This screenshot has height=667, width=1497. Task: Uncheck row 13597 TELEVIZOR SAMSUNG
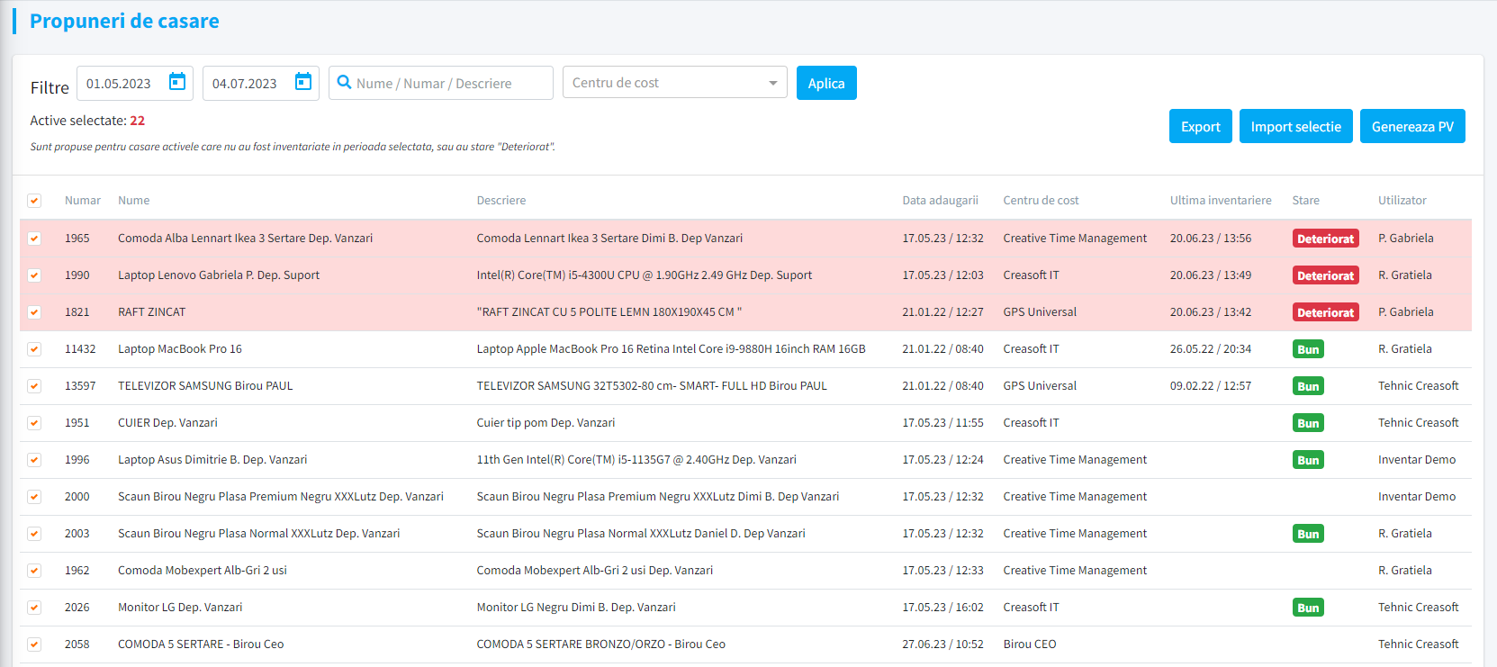pyautogui.click(x=34, y=386)
